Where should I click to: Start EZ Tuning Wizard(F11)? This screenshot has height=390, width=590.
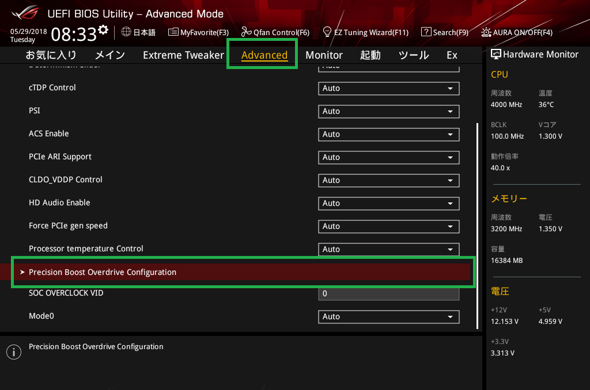pos(366,32)
